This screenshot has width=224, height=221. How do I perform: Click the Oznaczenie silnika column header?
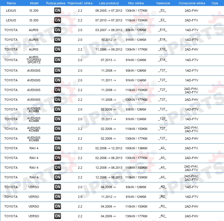[x=192, y=3]
